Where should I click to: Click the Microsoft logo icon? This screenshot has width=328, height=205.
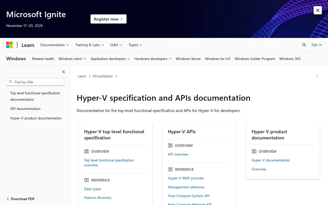9,45
